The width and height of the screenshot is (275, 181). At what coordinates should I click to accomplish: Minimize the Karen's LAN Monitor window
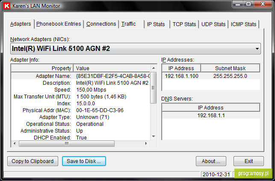[x=238, y=4]
